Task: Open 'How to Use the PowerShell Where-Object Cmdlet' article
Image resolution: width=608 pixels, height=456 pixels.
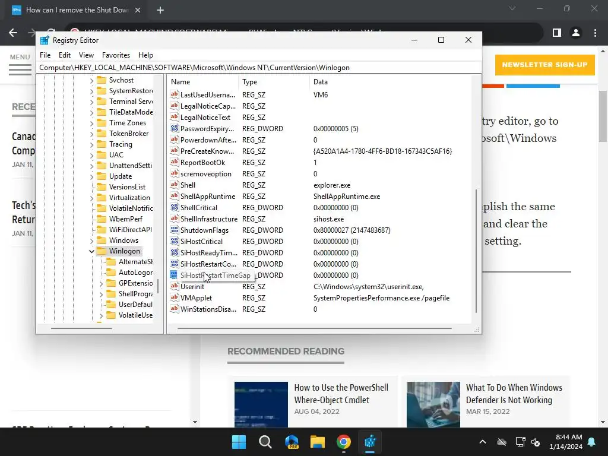Action: pyautogui.click(x=341, y=394)
